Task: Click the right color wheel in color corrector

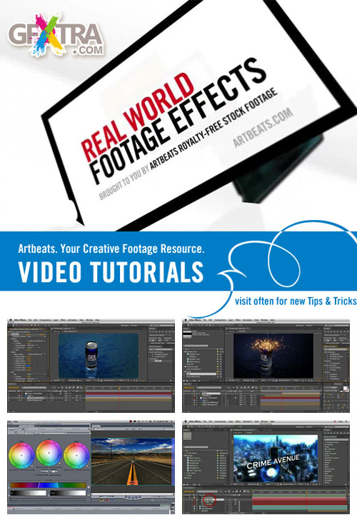Action: (76, 455)
